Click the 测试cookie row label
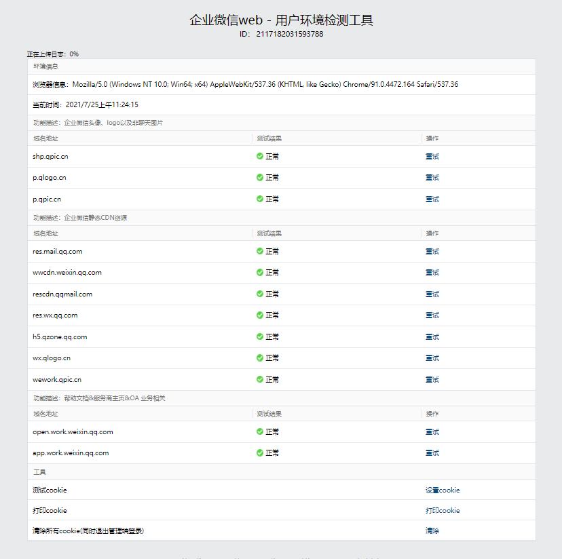This screenshot has width=562, height=559. pos(50,490)
